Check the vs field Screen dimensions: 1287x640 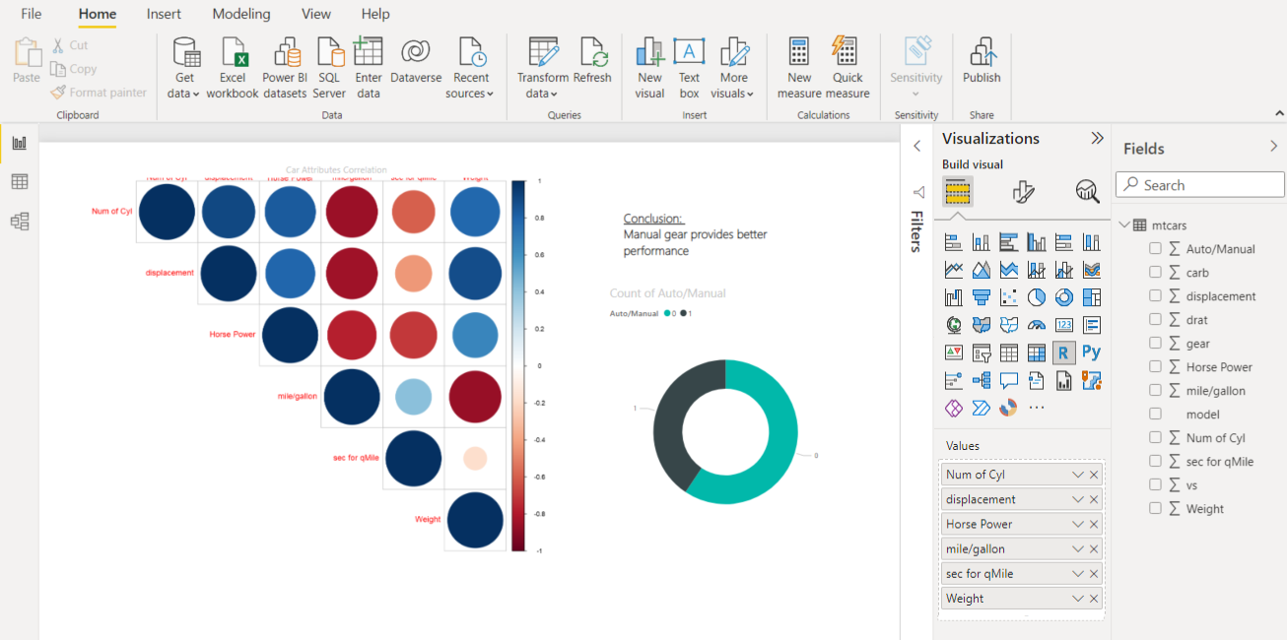click(x=1155, y=485)
